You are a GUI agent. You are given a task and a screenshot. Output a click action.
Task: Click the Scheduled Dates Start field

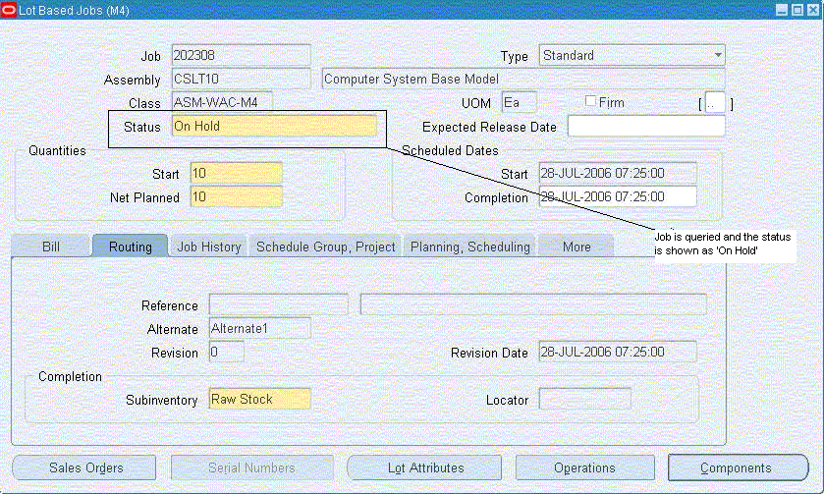tap(618, 174)
